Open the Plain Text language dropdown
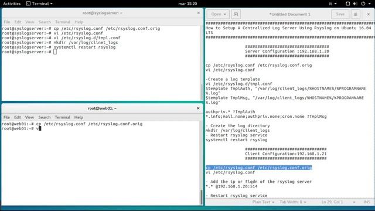Viewport: 375px width, 211px height. (x=263, y=202)
